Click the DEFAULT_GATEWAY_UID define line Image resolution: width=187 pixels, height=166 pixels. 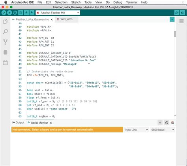pyautogui.click(x=61, y=57)
